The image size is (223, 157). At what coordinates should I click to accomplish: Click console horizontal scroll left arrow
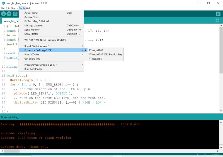pyautogui.click(x=2, y=151)
